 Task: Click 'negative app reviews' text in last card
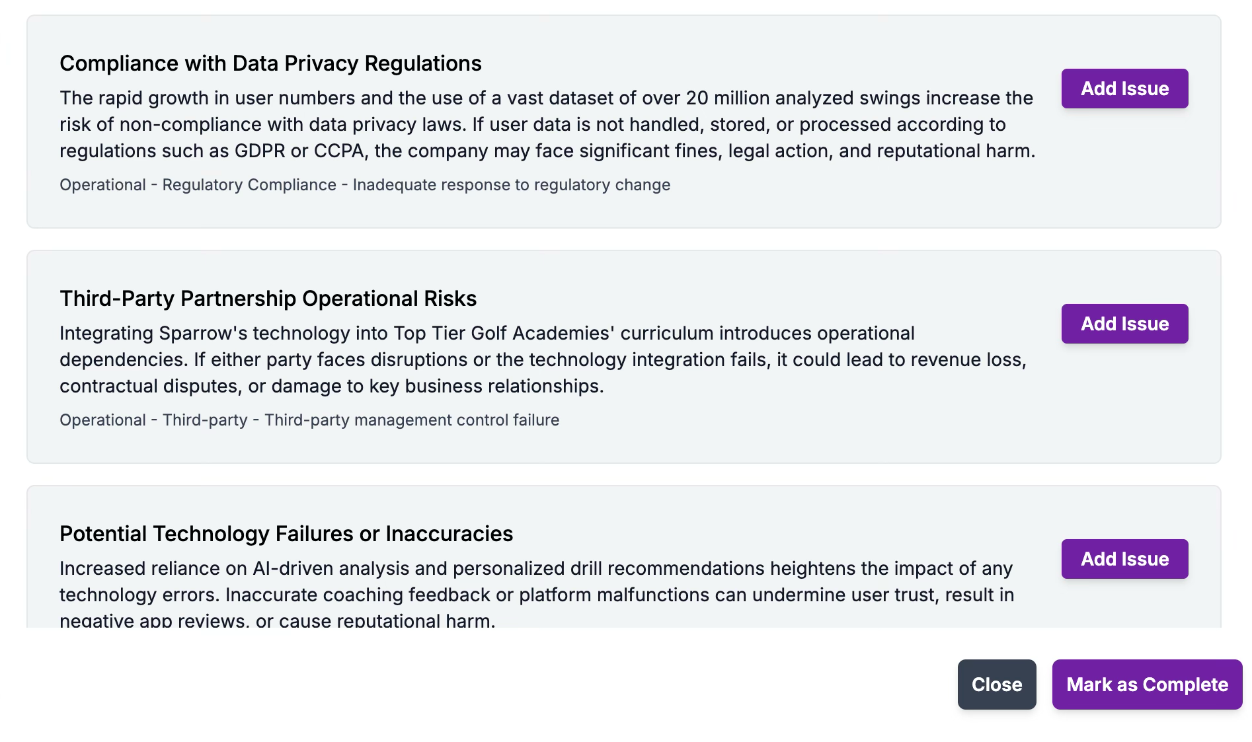153,620
